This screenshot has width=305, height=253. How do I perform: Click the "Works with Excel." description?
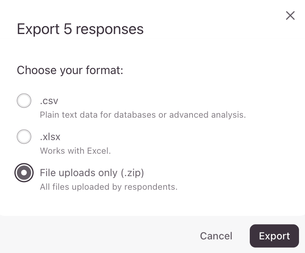tap(75, 151)
